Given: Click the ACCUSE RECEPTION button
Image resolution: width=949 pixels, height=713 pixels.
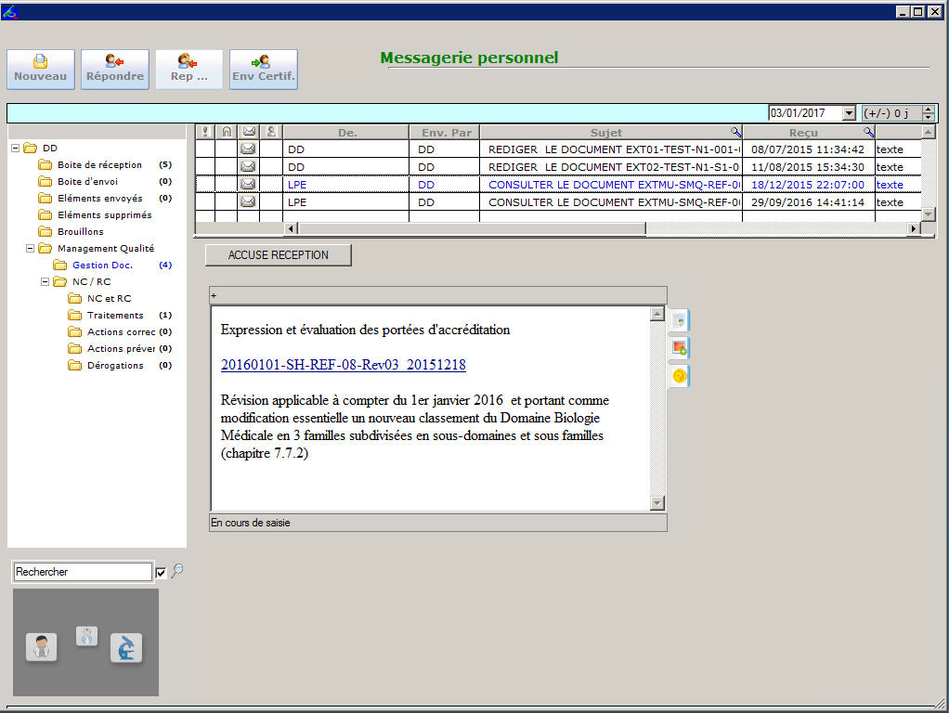Looking at the screenshot, I should [278, 255].
